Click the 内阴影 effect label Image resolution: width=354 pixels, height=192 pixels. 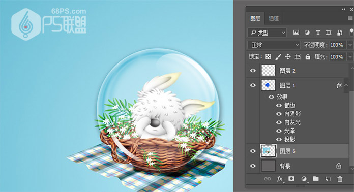point(292,114)
